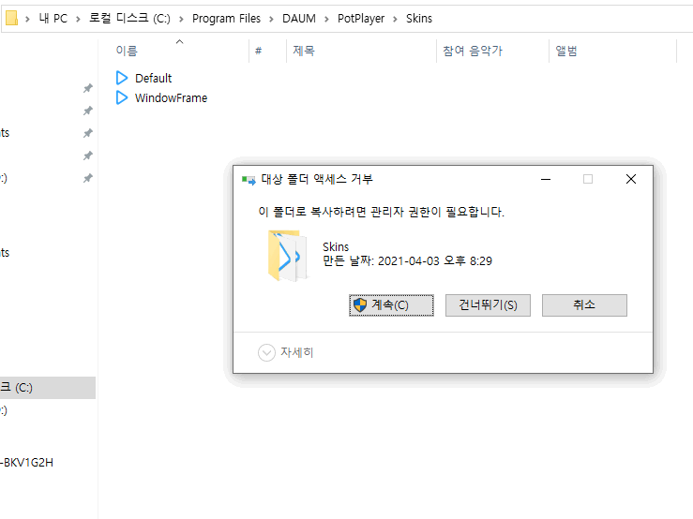693x519 pixels.
Task: Click the copy icon in the dialog title bar
Action: pos(248,179)
